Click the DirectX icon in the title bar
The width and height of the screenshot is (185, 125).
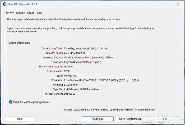4,4
